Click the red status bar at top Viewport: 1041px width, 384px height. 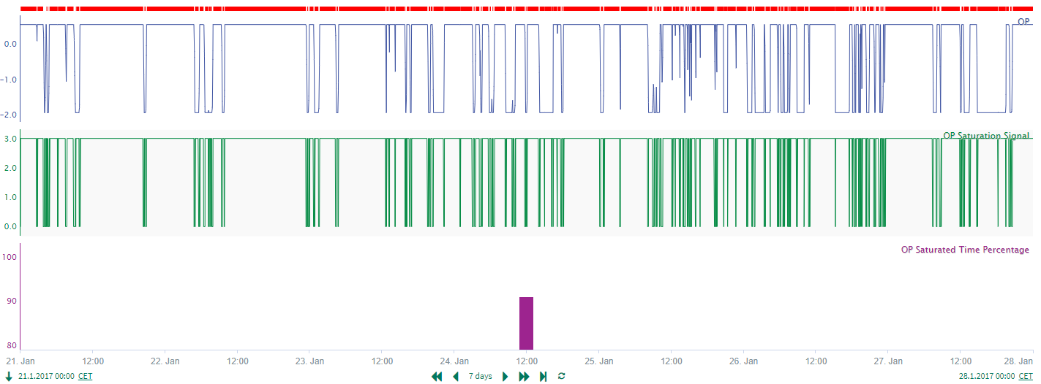(526, 9)
